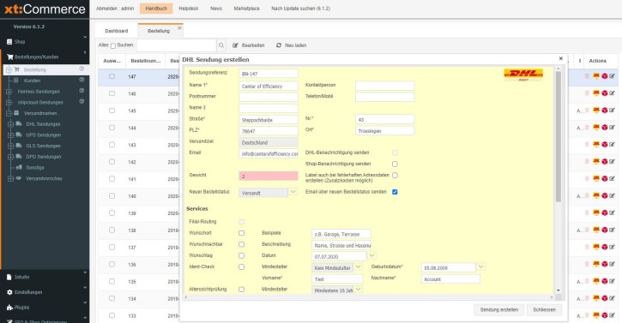Click the Kontaktperson input field
The width and height of the screenshot is (622, 323).
(x=385, y=86)
